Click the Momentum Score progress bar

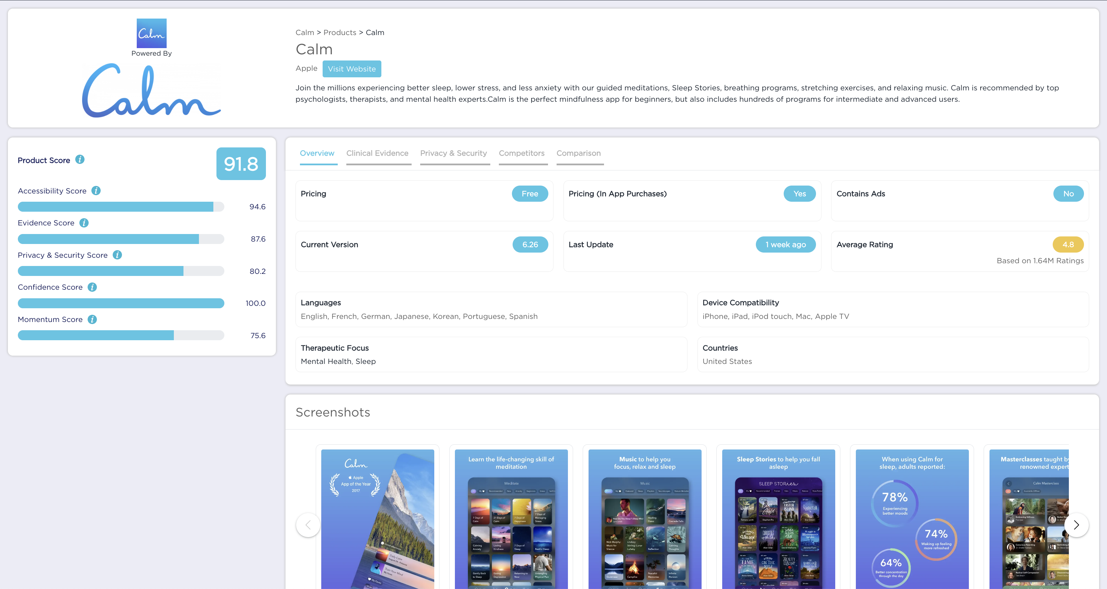(x=121, y=335)
